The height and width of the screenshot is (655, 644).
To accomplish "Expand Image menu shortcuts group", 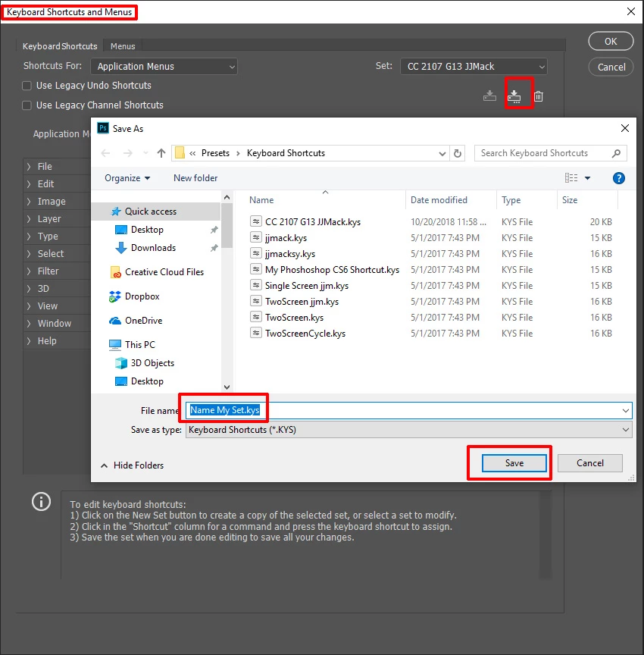I will click(29, 202).
